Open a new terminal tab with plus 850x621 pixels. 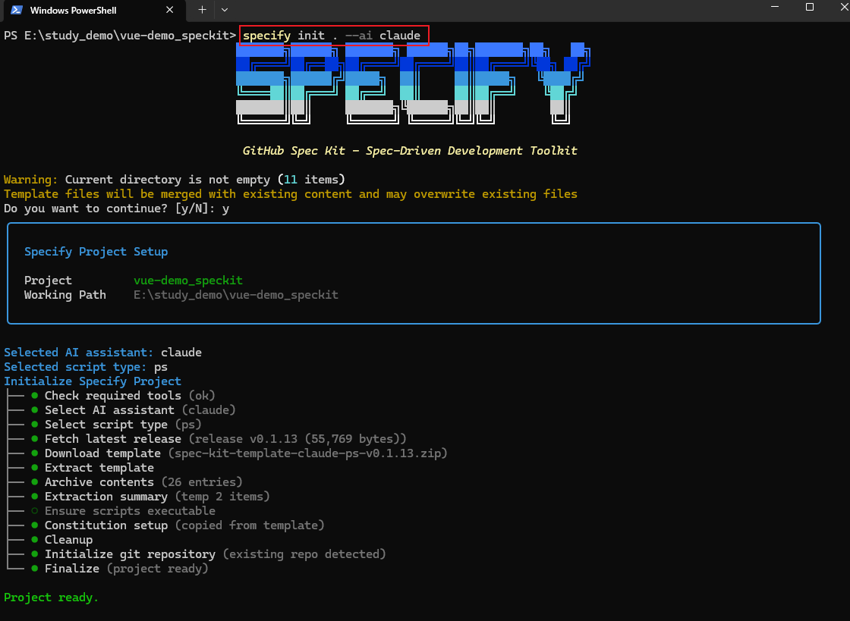click(202, 10)
